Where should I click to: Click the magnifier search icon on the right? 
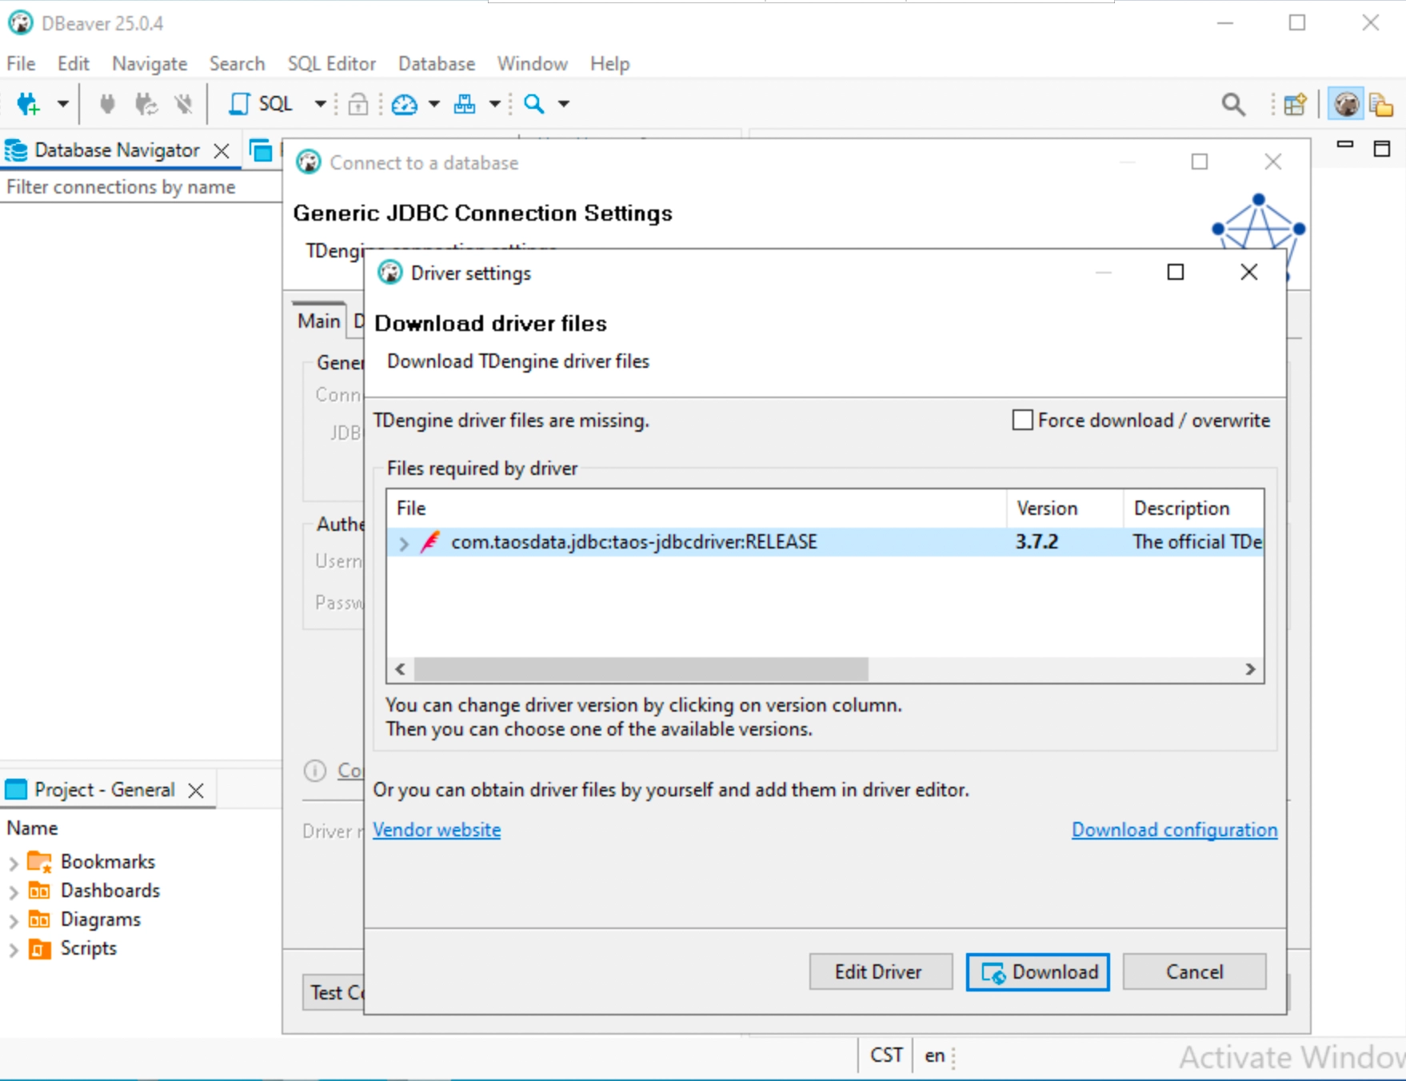[x=1233, y=104]
